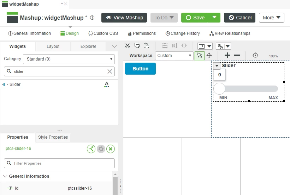The width and height of the screenshot is (290, 195).
Task: Click the Id property value ptcsslider-16
Action: point(80,188)
